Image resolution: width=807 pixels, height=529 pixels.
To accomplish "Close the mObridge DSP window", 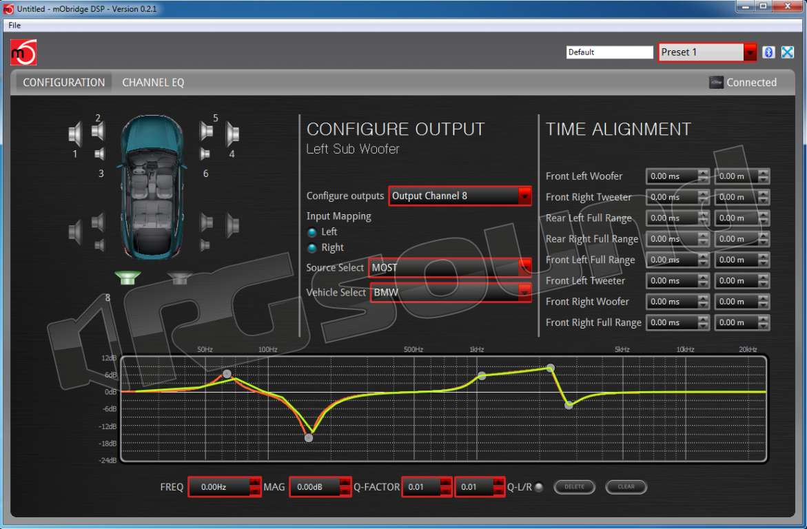I will click(x=788, y=6).
